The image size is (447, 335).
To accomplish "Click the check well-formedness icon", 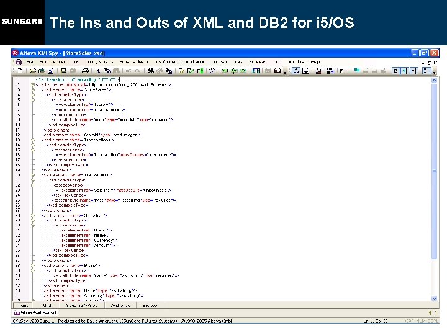I will [x=181, y=71].
